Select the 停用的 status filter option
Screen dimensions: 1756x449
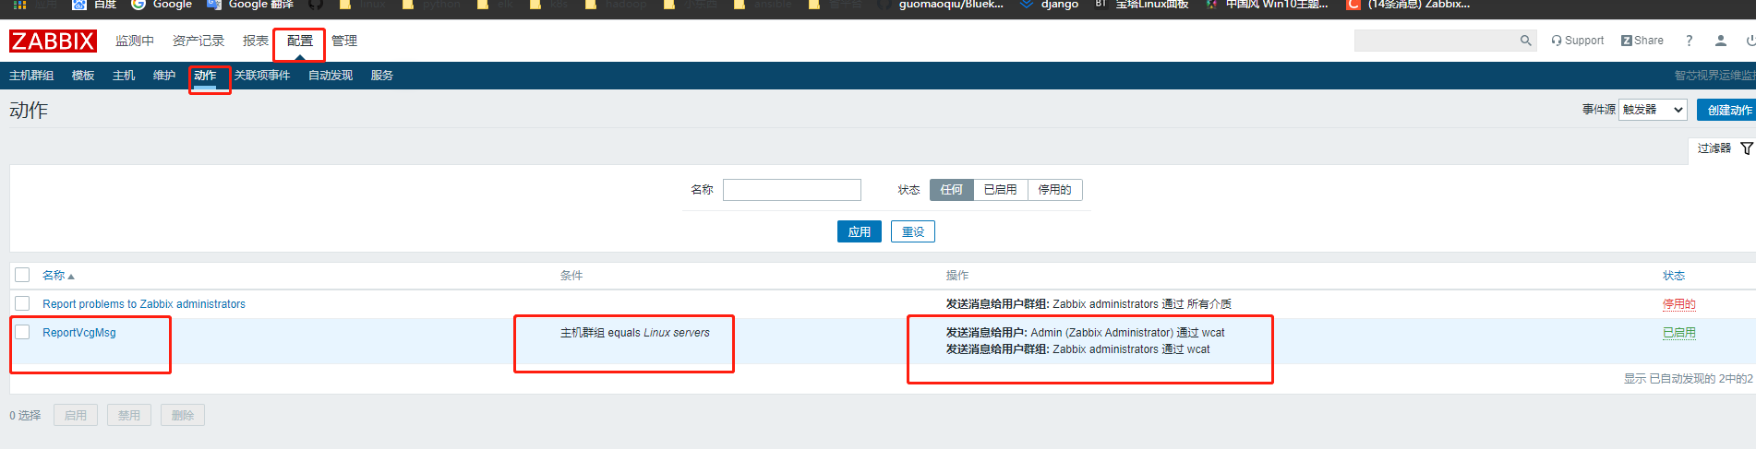[1054, 190]
